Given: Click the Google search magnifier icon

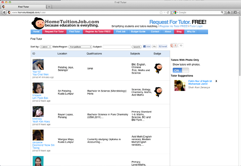Looking at the screenshot, I should [222, 12].
